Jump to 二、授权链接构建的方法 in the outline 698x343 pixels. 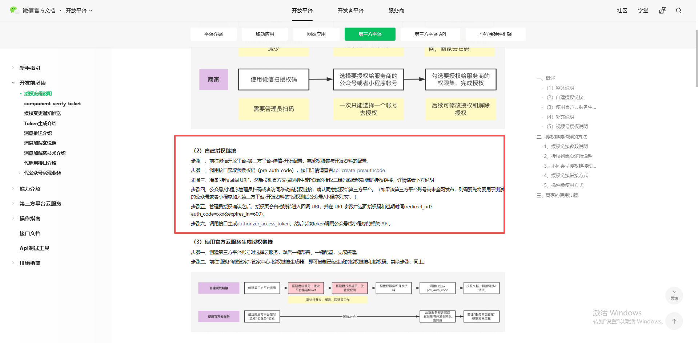coord(562,137)
